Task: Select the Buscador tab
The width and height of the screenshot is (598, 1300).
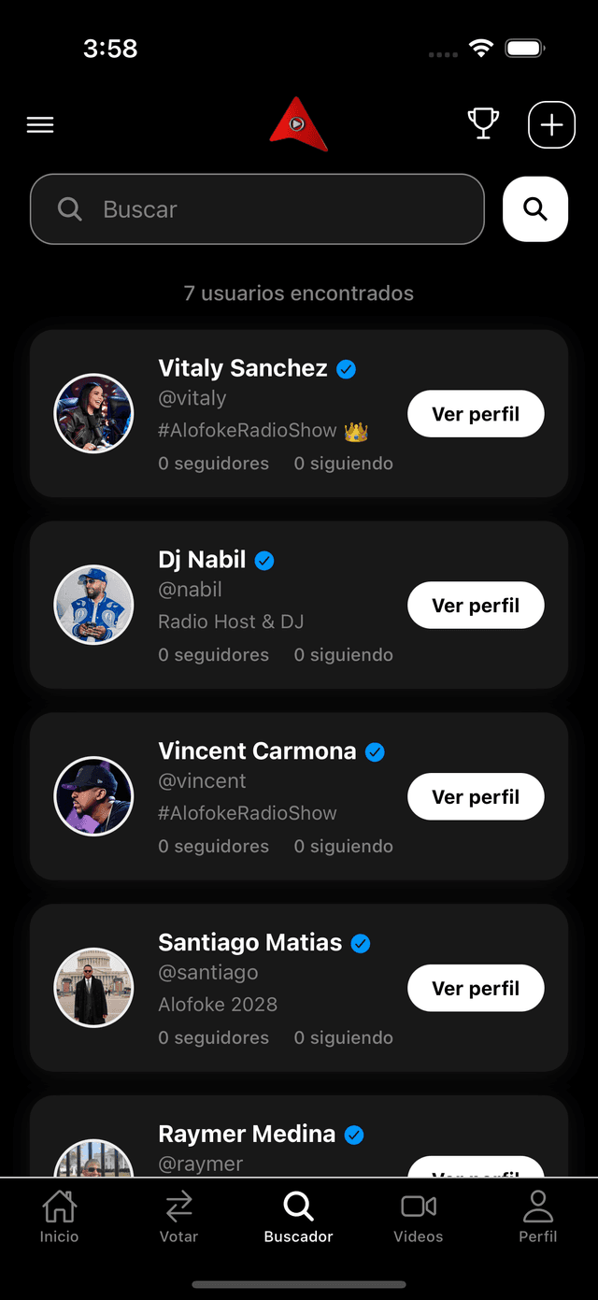Action: click(299, 1217)
